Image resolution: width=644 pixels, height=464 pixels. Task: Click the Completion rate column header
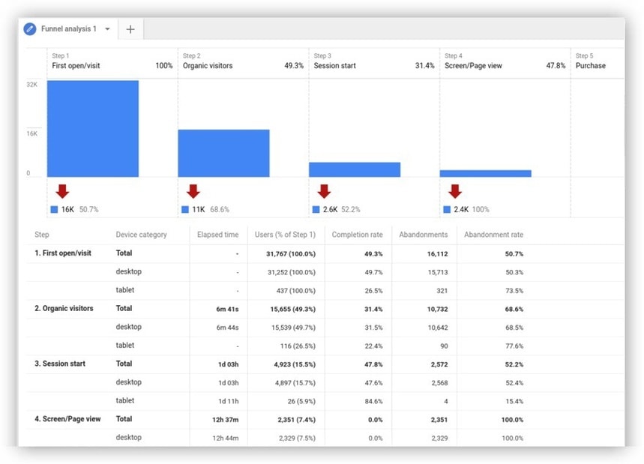point(358,234)
